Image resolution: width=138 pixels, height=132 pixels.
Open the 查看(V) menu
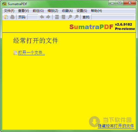pos(24,11)
